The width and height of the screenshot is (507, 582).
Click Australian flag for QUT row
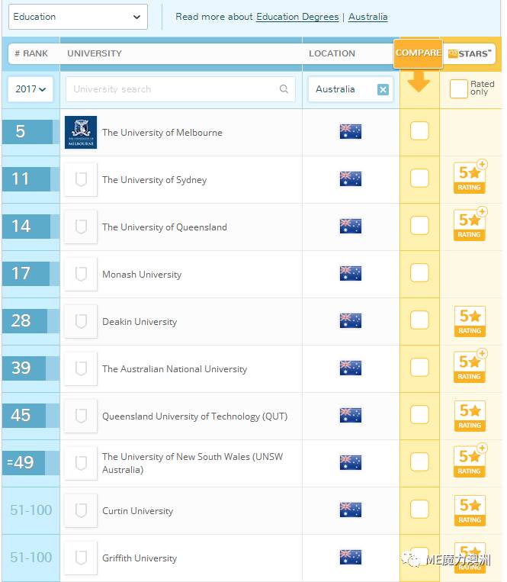pyautogui.click(x=351, y=415)
